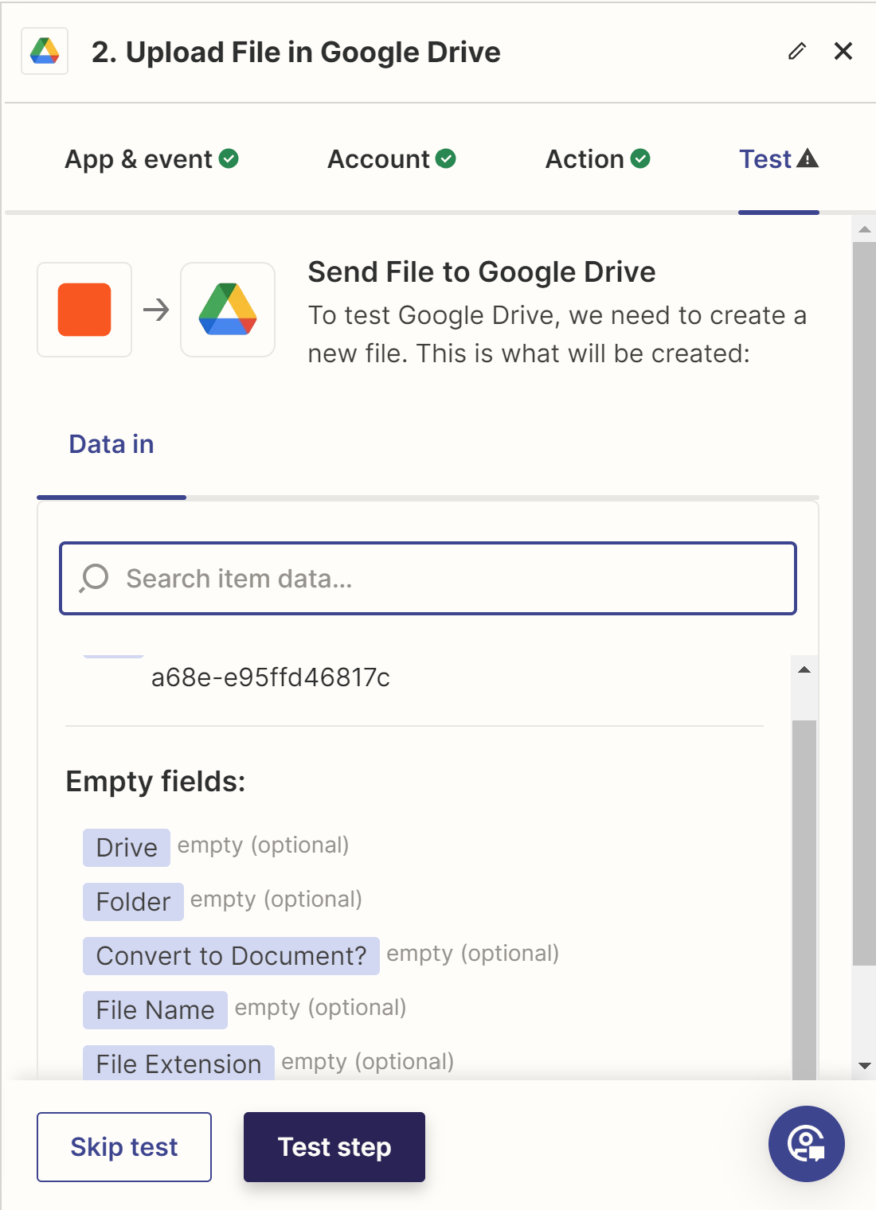
Task: Click the App & event green checkmark
Action: click(x=229, y=159)
